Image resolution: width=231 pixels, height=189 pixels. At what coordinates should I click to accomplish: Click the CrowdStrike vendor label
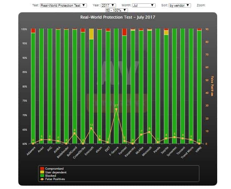point(79,153)
